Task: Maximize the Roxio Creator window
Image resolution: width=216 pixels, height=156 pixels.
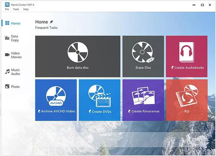Action: (202, 5)
